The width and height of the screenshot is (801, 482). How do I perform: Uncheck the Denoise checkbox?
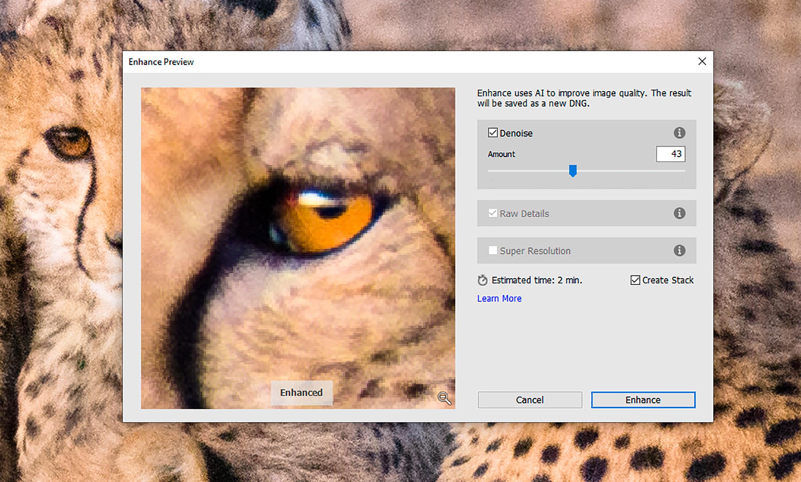point(493,133)
